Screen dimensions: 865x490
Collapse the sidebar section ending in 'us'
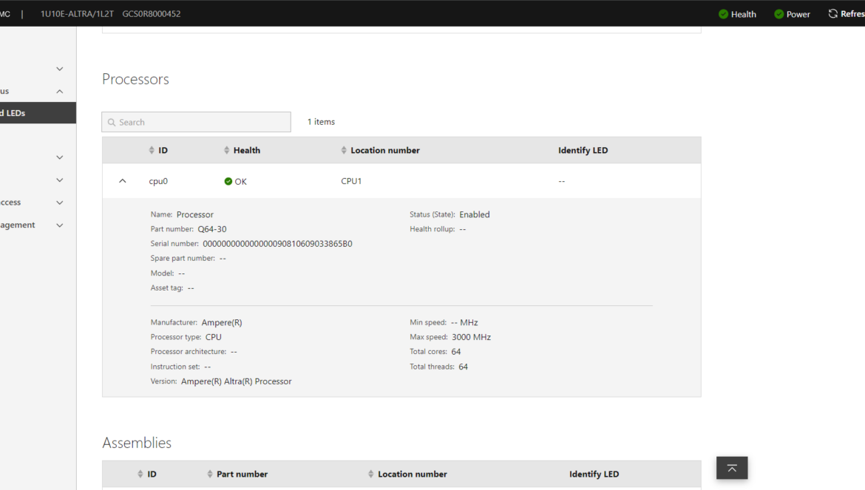coord(60,92)
